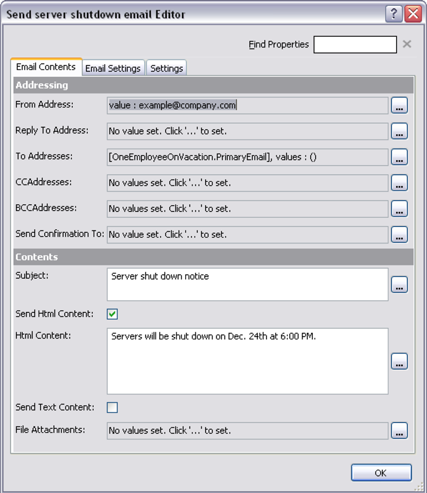Click ellipsis button for To Addresses
The image size is (427, 493).
point(399,157)
